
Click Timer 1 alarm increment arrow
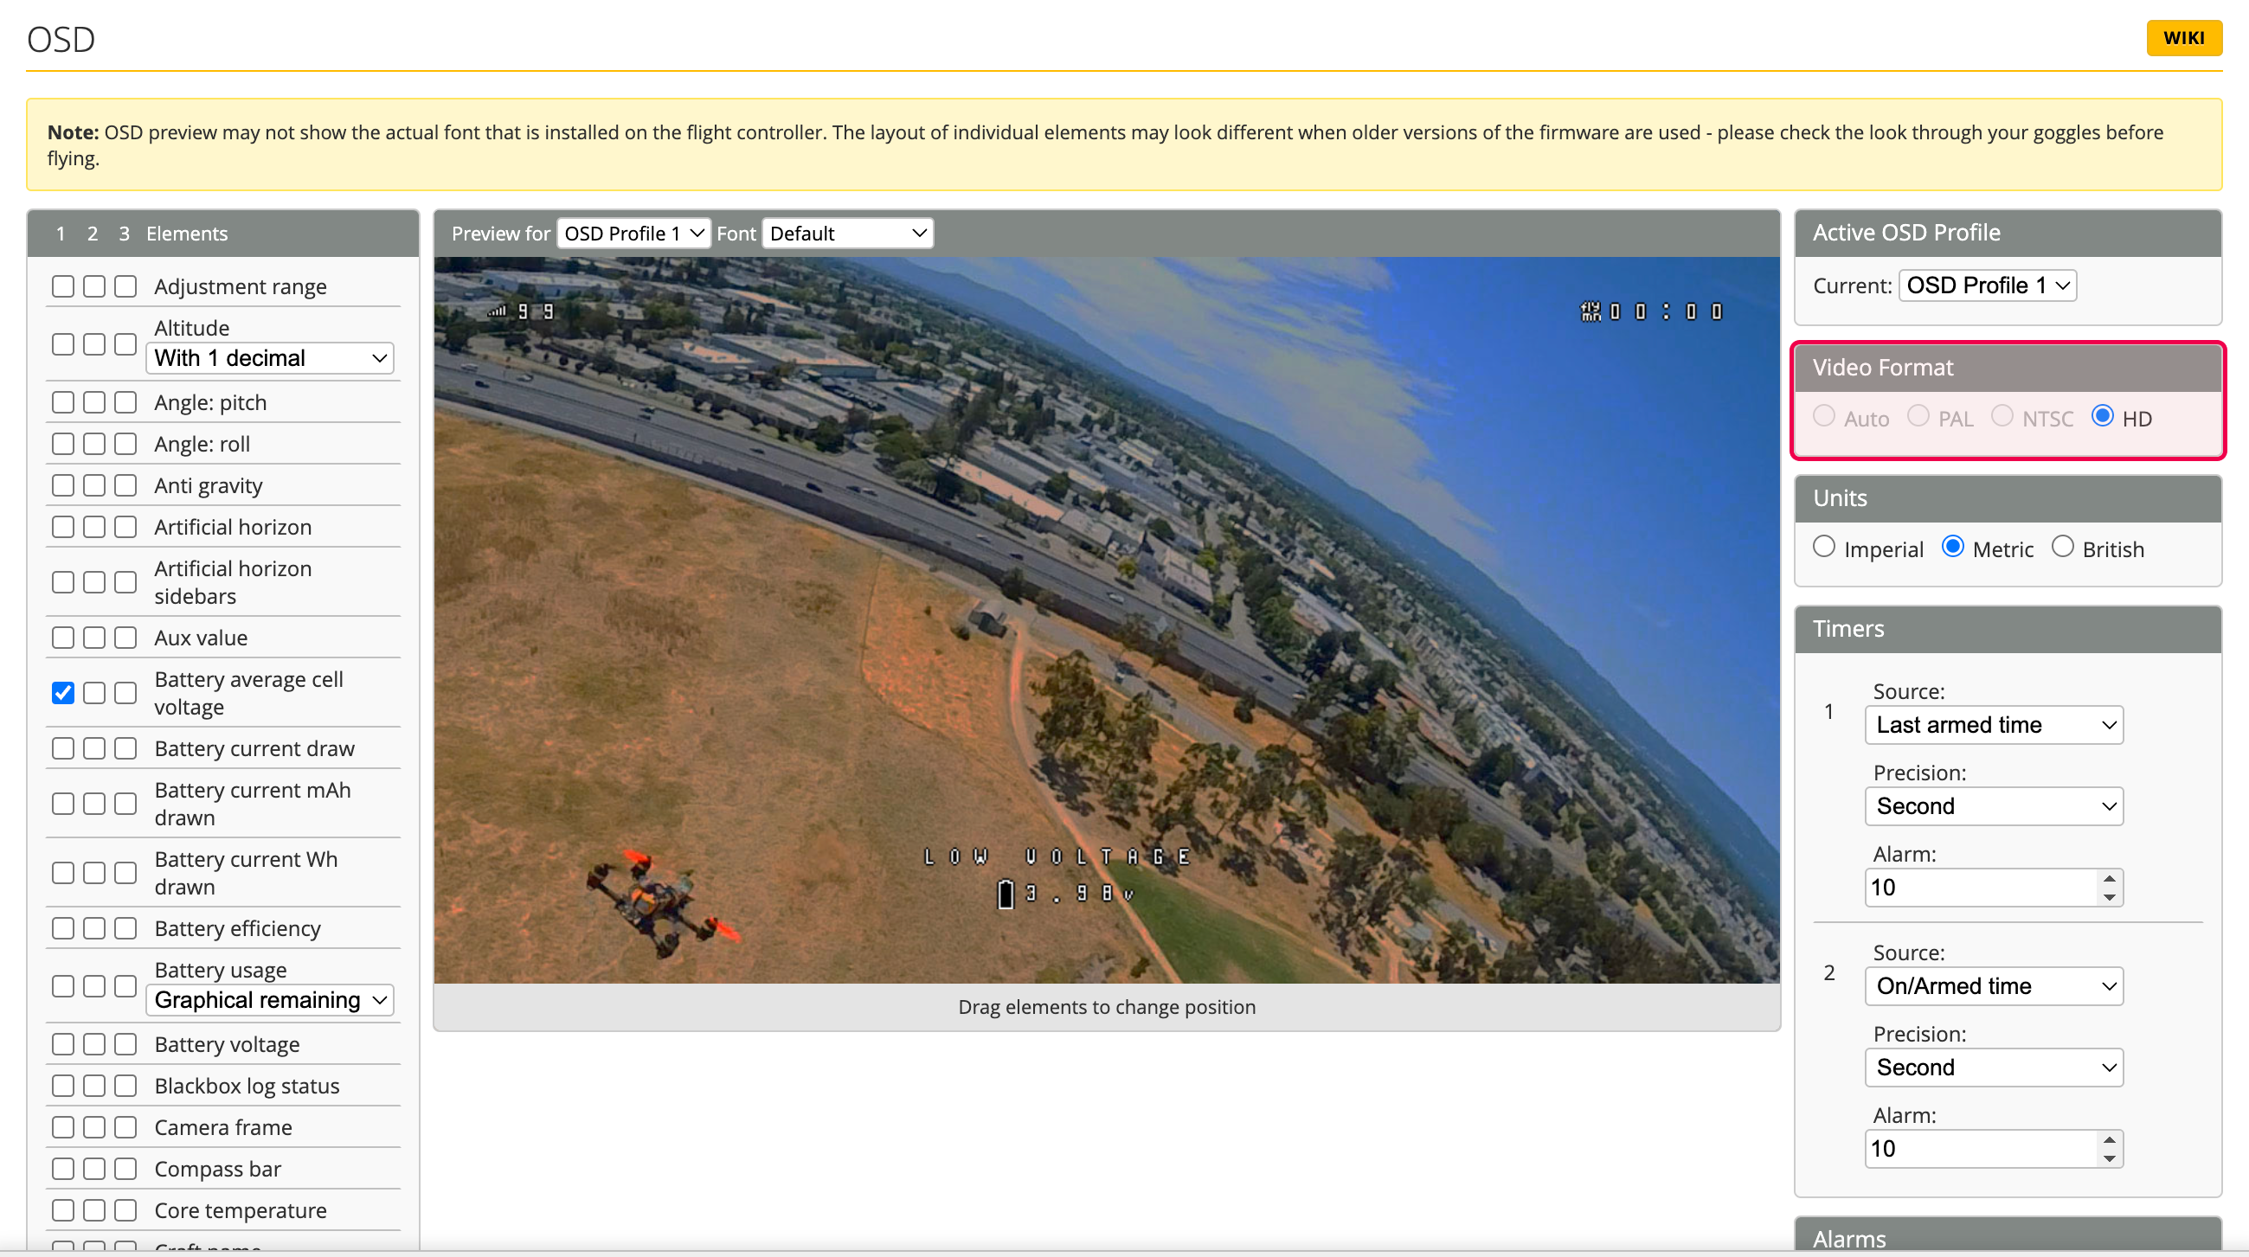tap(2110, 879)
